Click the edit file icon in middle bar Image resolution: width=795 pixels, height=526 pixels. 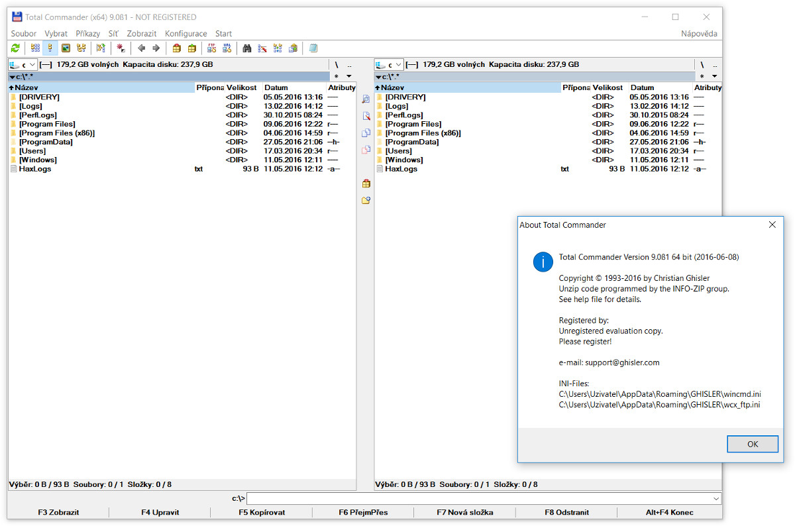[x=366, y=116]
